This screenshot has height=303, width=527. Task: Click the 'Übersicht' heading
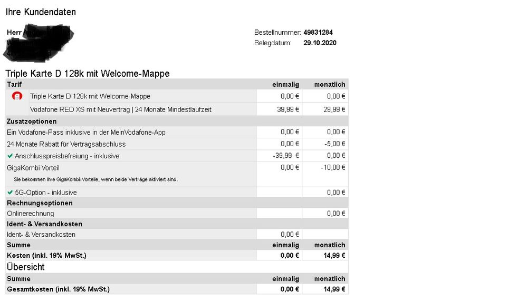(x=25, y=267)
